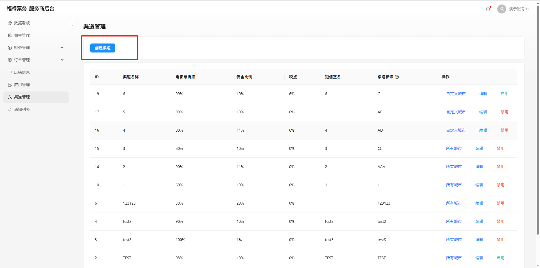This screenshot has width=540, height=268.
Task: Click the 店铺信息 monitor icon
Action: tap(10, 72)
